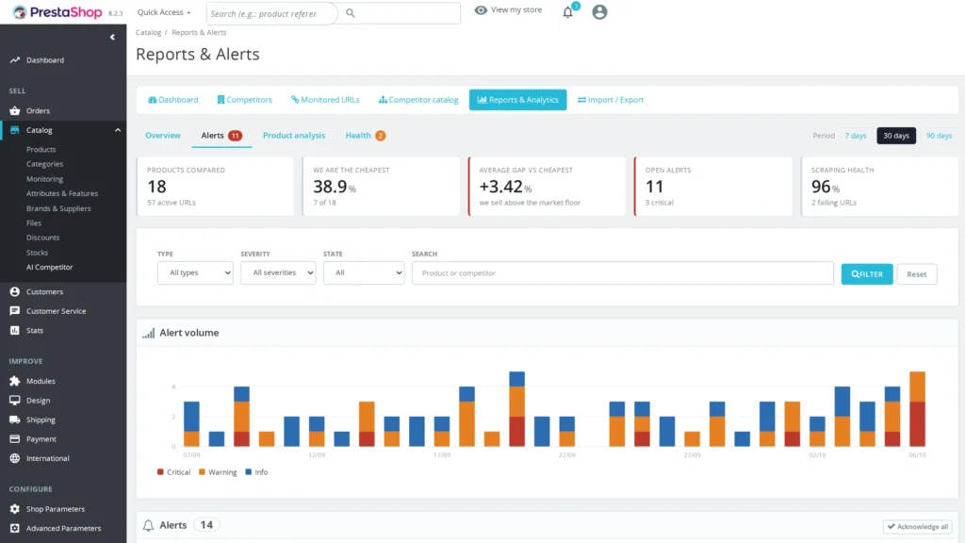Click the blue FILTER button
The width and height of the screenshot is (965, 543).
[867, 274]
